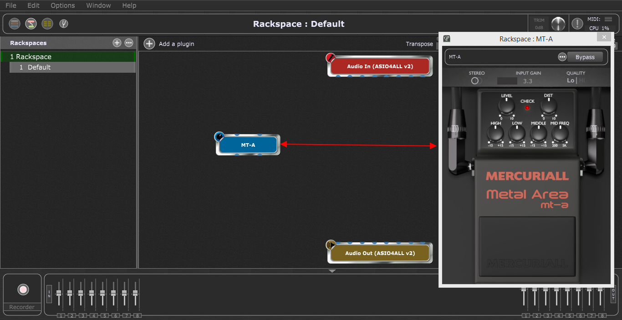Click the MT-A block blue knob icon
Screen dimensions: 622x320
[x=219, y=136]
